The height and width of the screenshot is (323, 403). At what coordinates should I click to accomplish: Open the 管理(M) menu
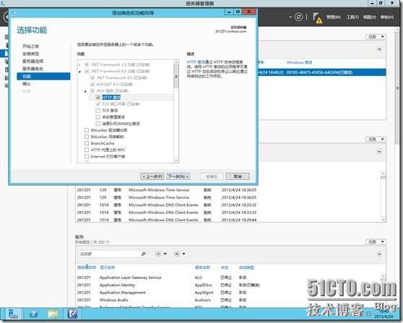[x=334, y=17]
